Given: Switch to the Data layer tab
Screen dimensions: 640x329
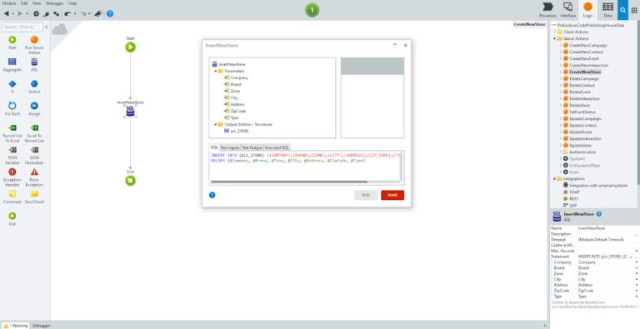Looking at the screenshot, I should tap(607, 10).
